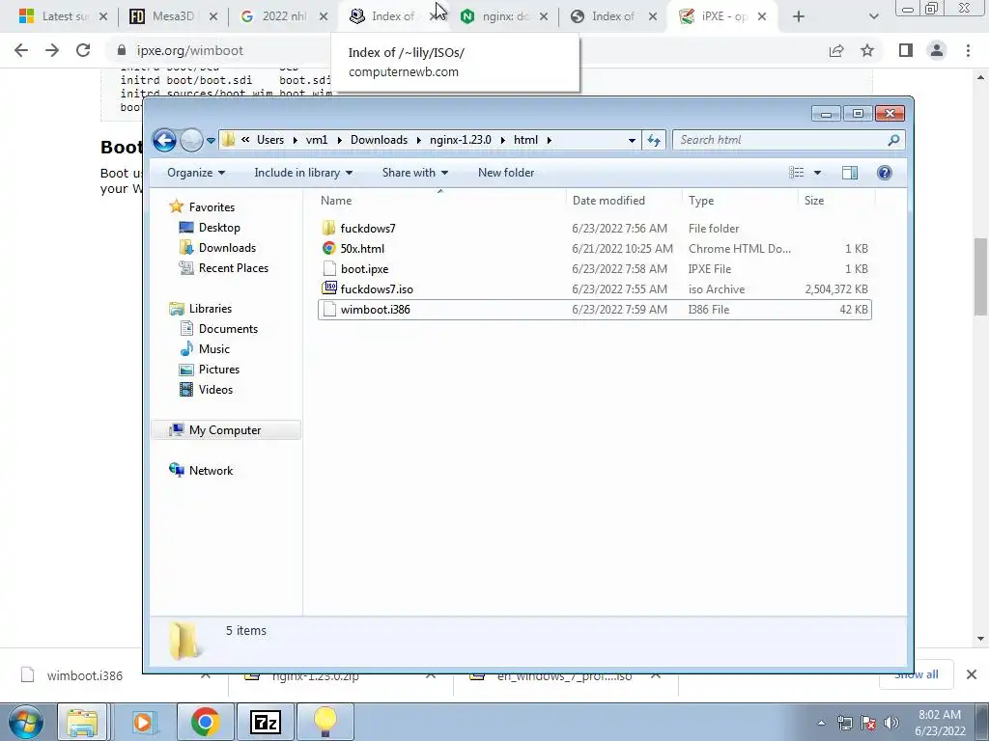
Task: Go back in Explorer navigation
Action: [164, 140]
